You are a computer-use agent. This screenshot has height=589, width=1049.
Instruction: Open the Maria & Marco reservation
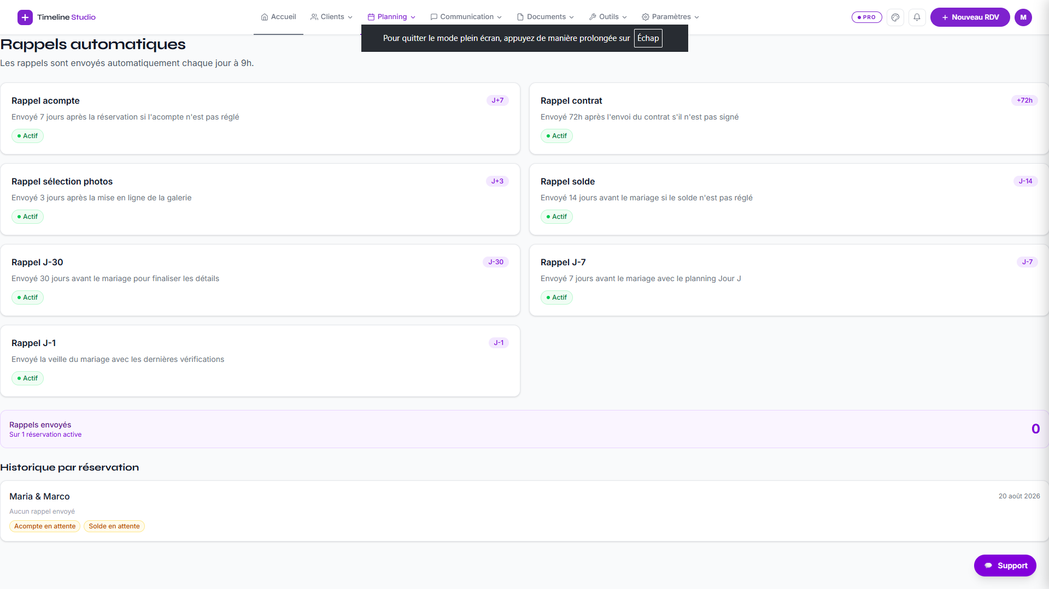click(525, 511)
